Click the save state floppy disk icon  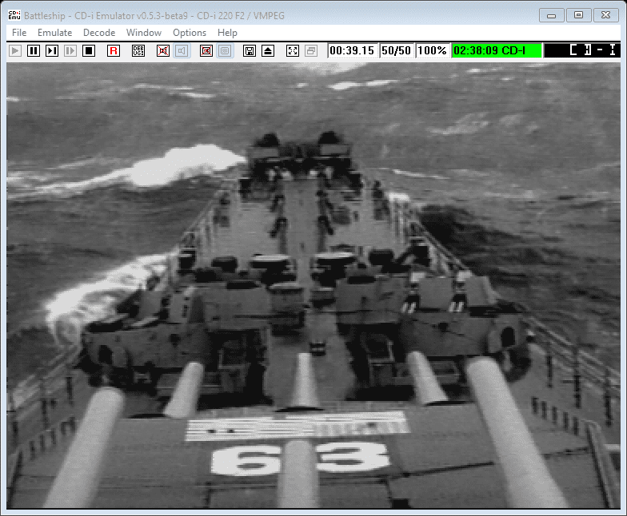coord(250,50)
